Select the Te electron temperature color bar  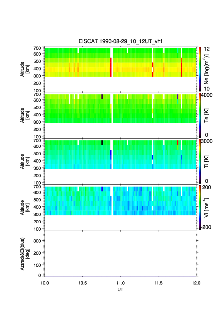(x=200, y=115)
